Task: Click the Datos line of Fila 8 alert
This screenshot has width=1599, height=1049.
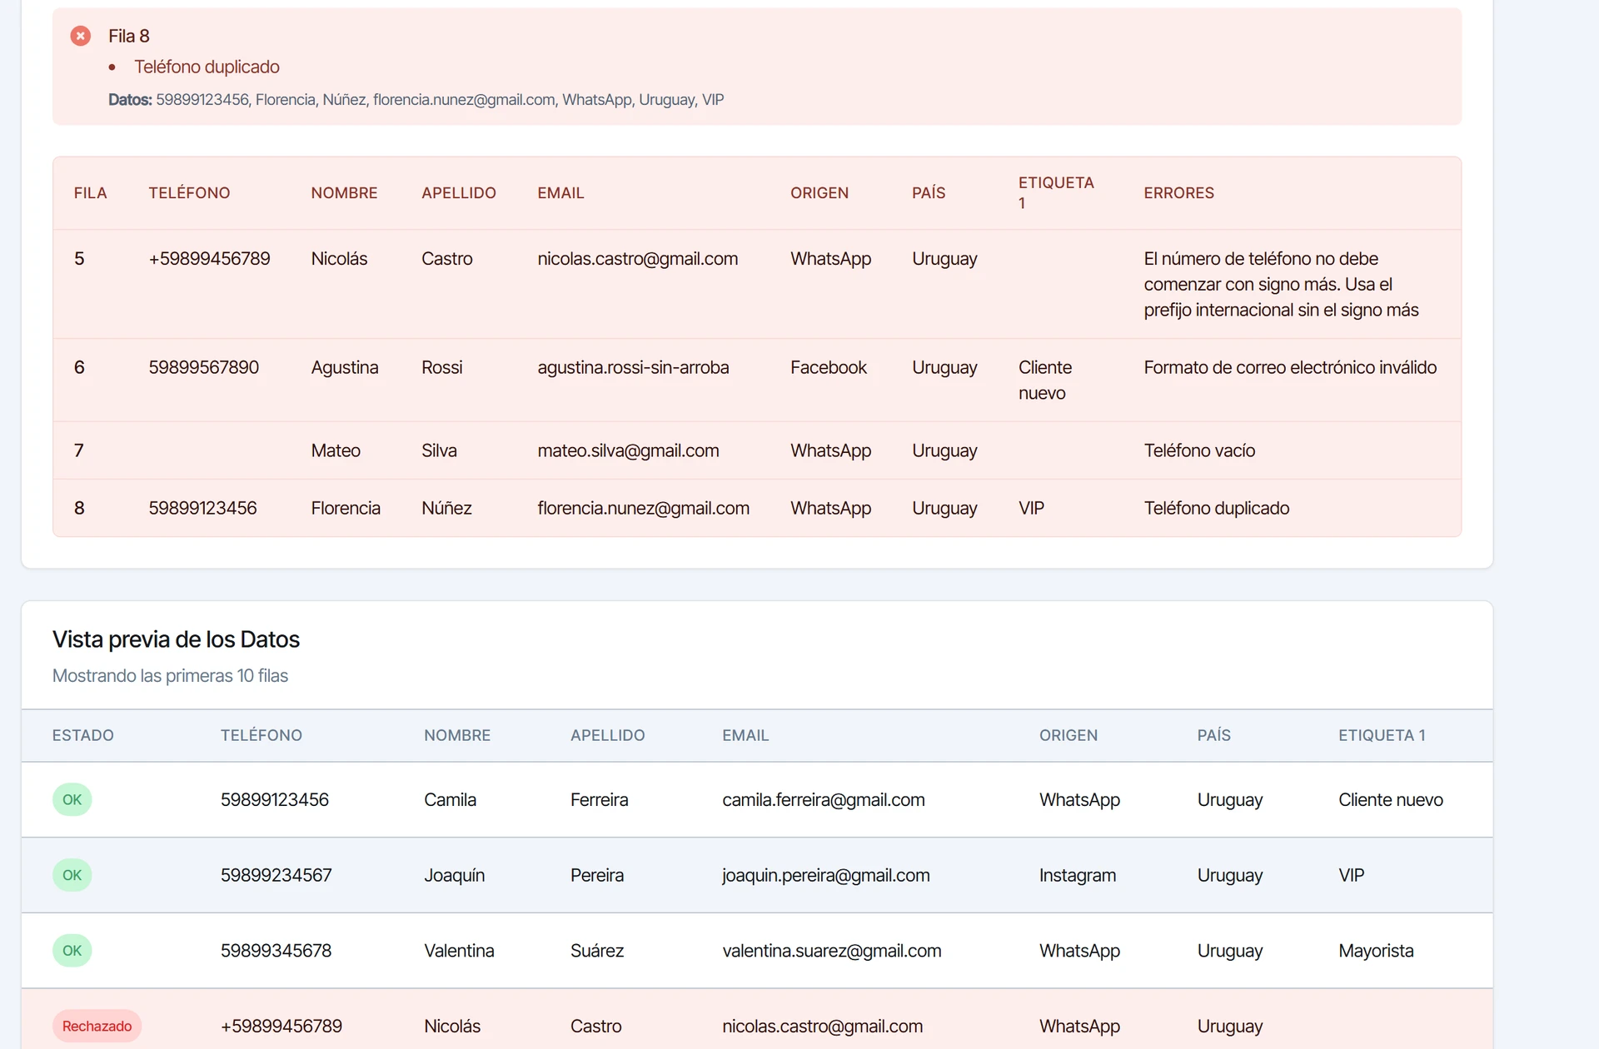Action: (x=416, y=100)
